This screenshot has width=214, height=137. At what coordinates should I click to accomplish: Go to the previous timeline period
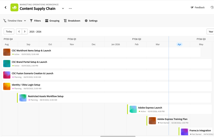click(x=19, y=31)
